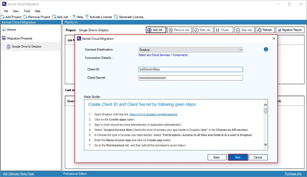The width and height of the screenshot is (307, 177).
Task: Select Migration Projects in the sidebar
Action: tap(17, 38)
